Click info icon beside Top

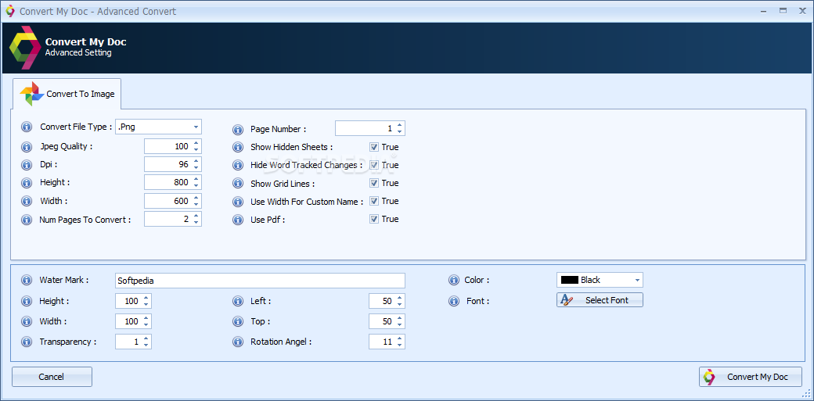click(x=238, y=321)
